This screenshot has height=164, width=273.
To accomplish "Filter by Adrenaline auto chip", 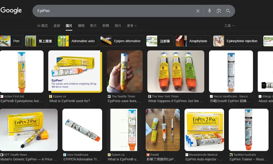I will tap(78, 41).
